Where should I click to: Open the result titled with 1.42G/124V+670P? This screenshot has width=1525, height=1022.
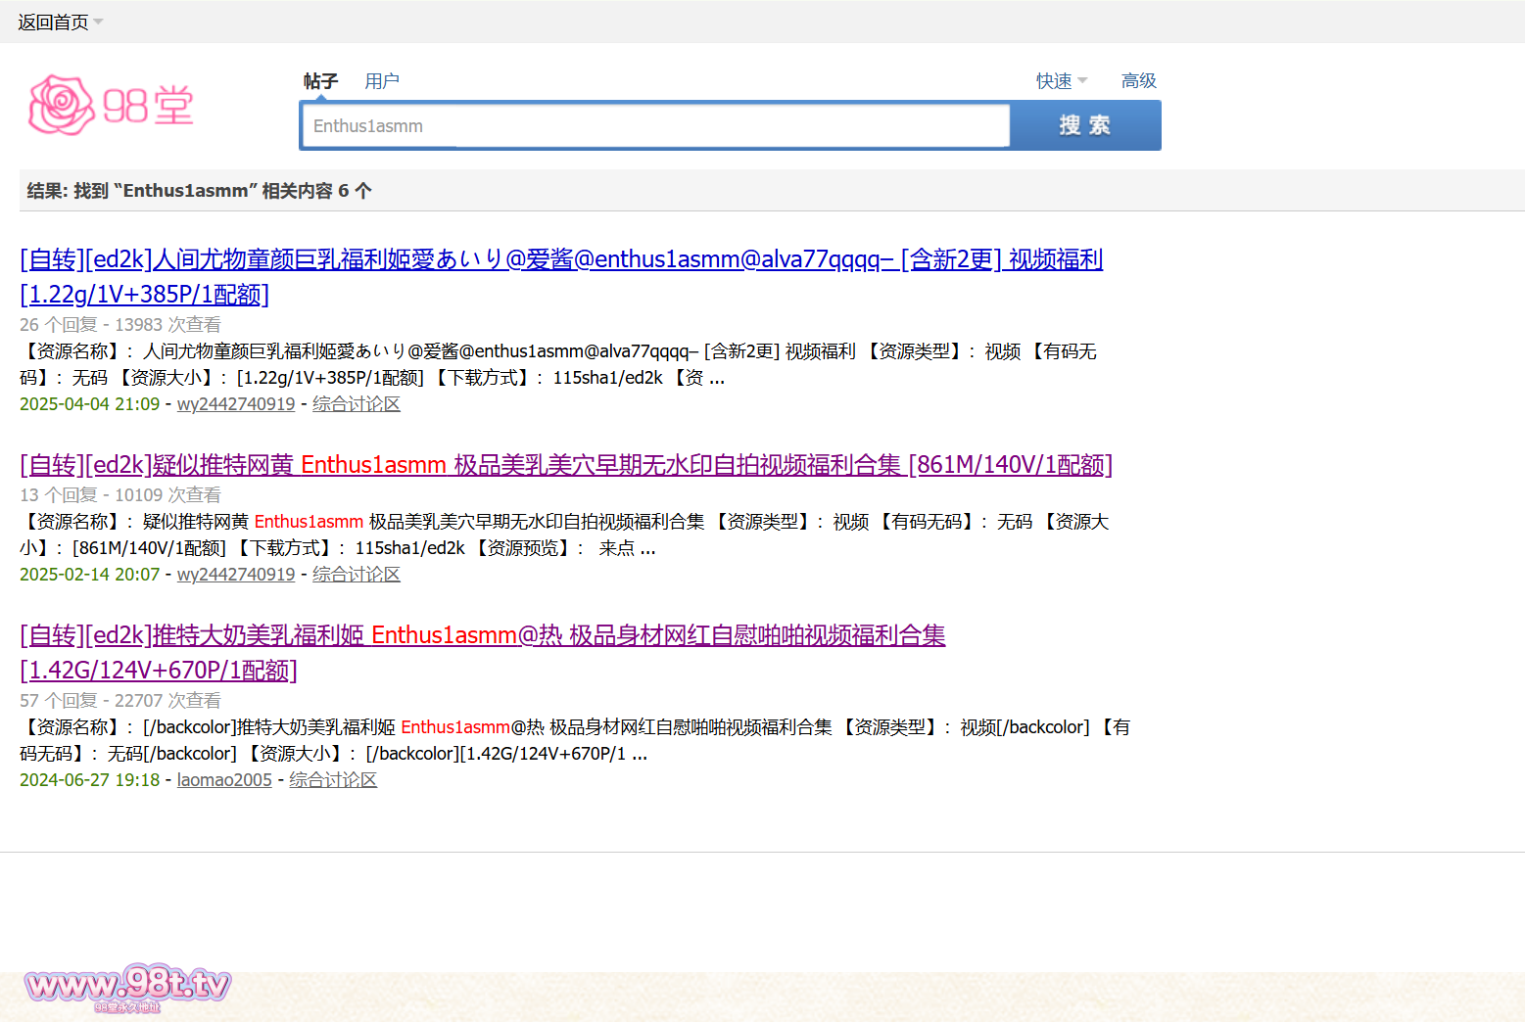[482, 635]
